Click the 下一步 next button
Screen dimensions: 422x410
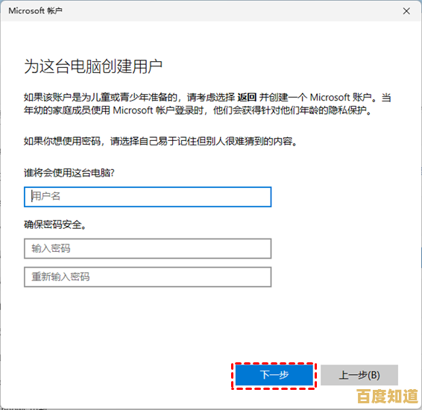274,375
